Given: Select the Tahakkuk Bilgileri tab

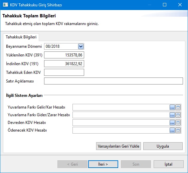Looking at the screenshot, I should (21, 37).
